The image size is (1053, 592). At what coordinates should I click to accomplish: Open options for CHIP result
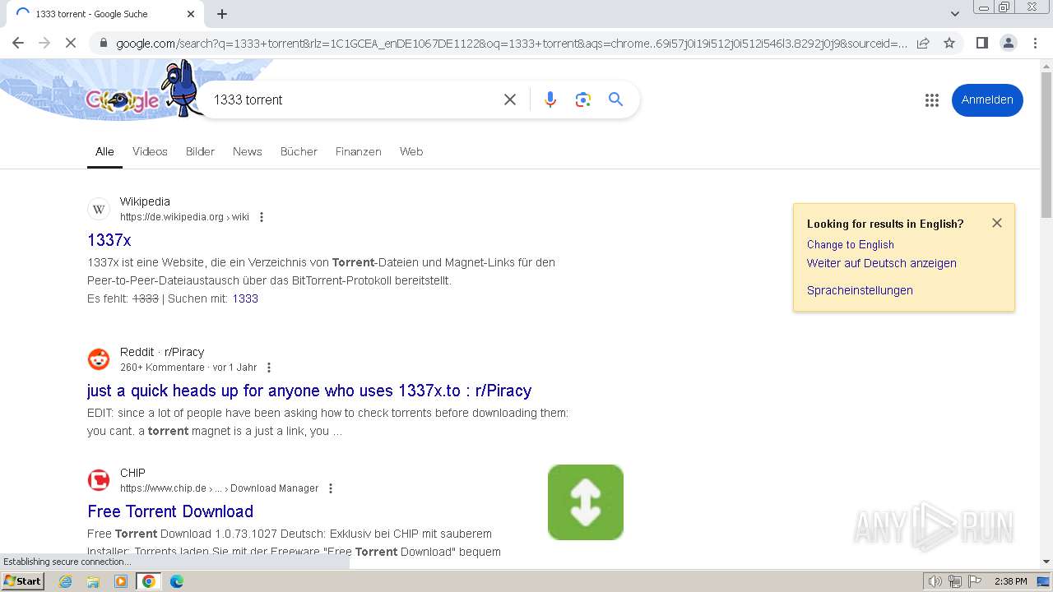pyautogui.click(x=331, y=488)
